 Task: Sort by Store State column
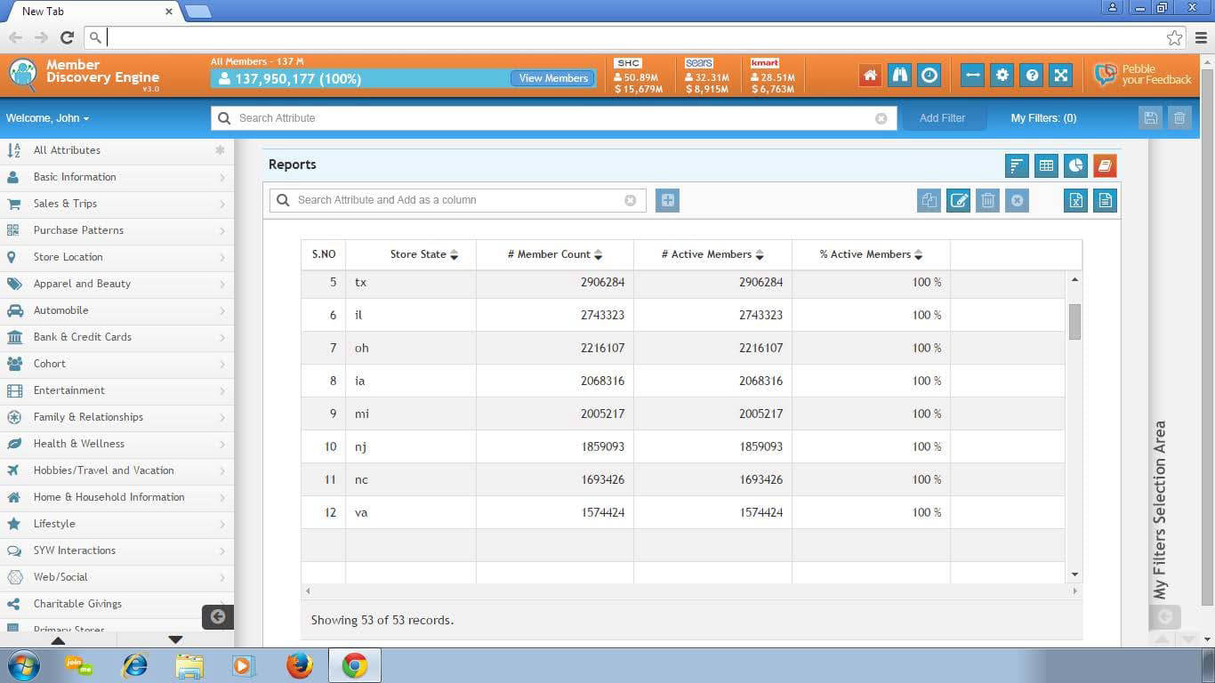pos(454,255)
